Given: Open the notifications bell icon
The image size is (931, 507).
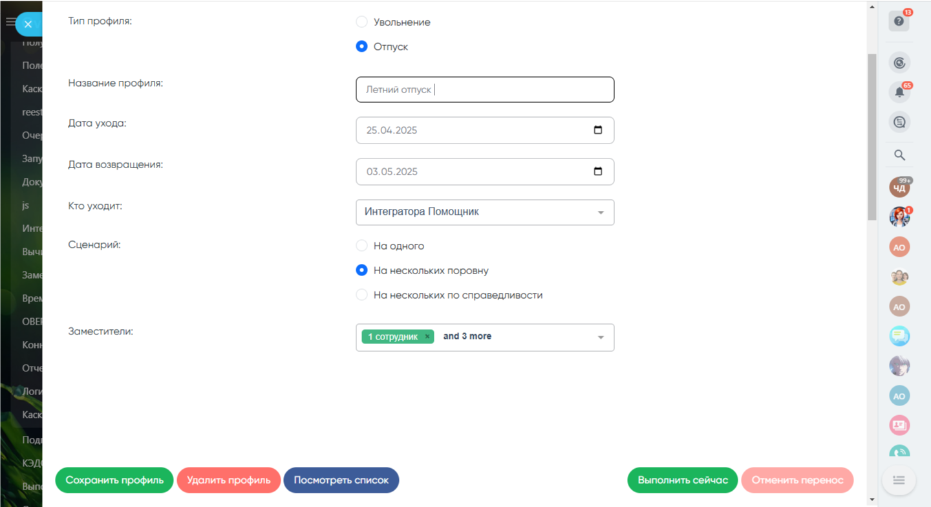Looking at the screenshot, I should point(899,92).
